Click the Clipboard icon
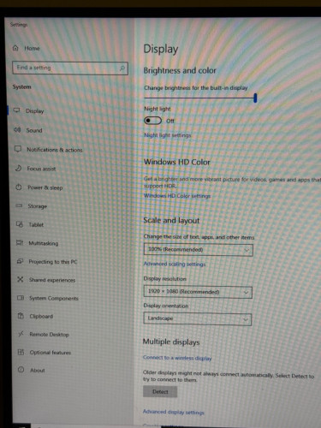 pyautogui.click(x=21, y=316)
